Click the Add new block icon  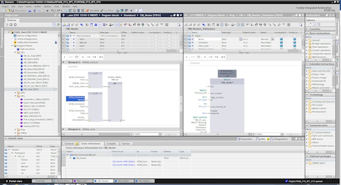coord(18,49)
